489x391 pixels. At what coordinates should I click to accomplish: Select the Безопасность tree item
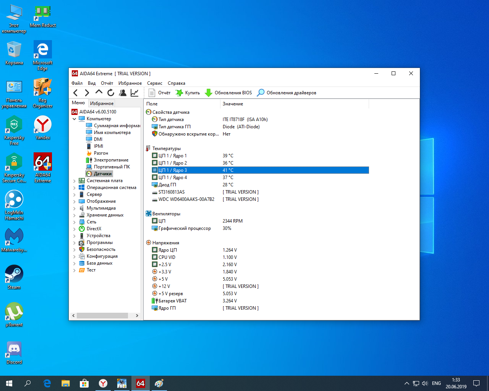[x=97, y=249]
